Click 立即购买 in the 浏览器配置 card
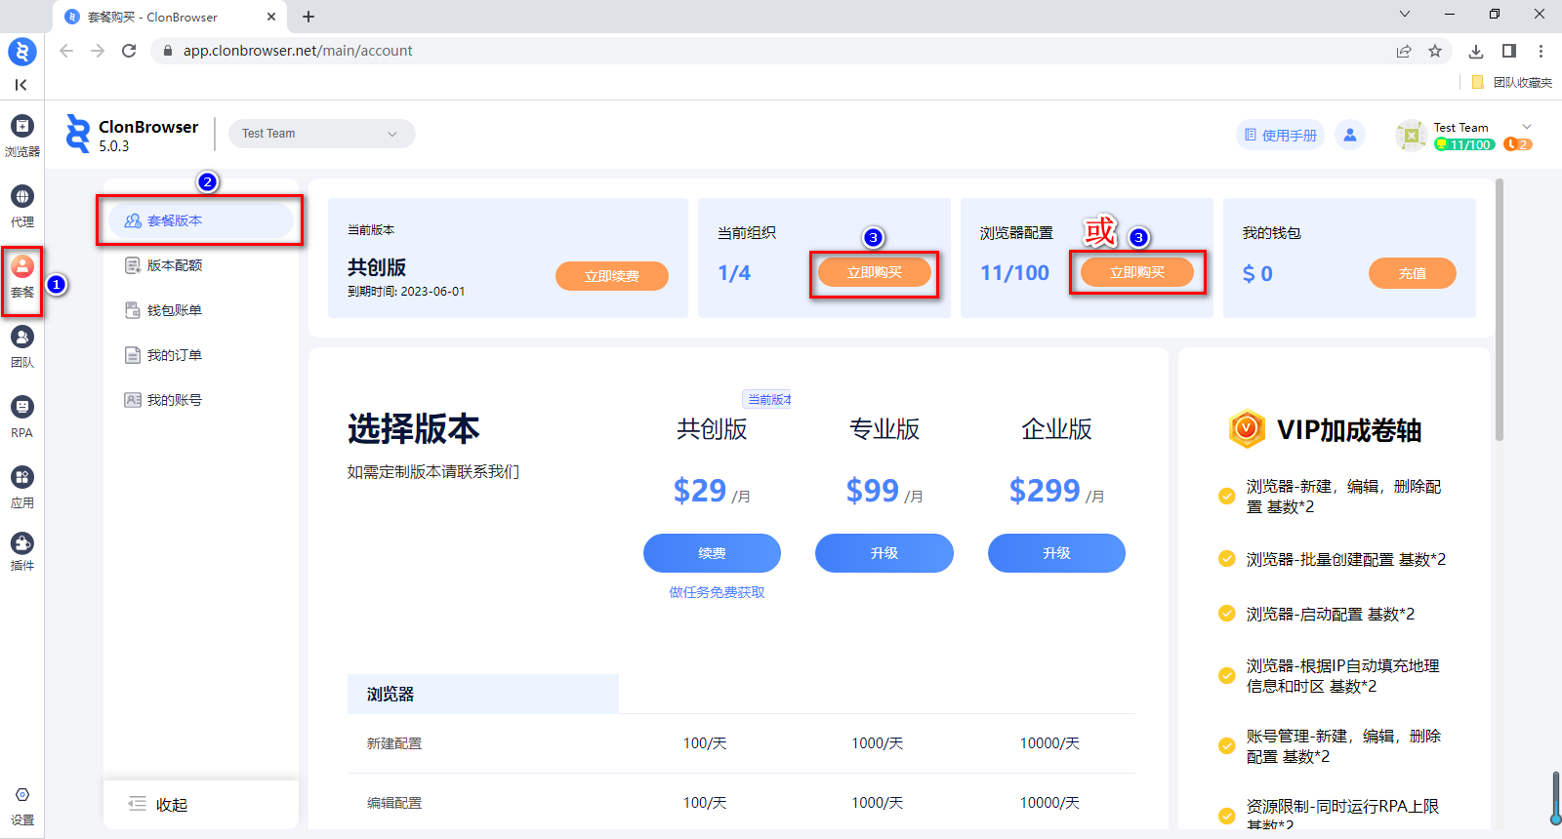Image resolution: width=1562 pixels, height=839 pixels. tap(1137, 273)
